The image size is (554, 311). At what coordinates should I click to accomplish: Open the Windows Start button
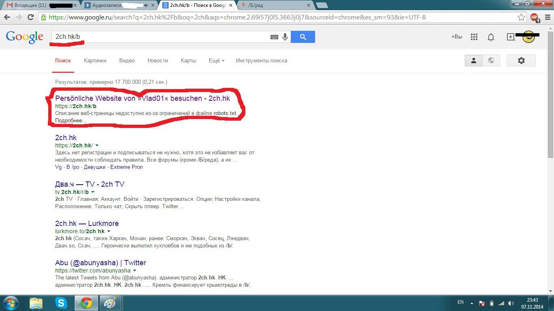tap(11, 303)
